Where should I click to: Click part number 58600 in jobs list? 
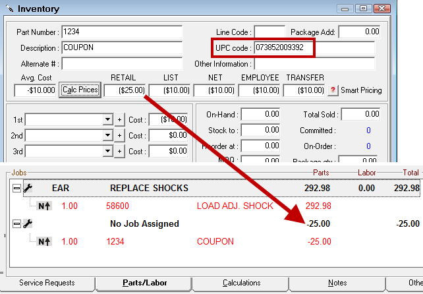[117, 206]
